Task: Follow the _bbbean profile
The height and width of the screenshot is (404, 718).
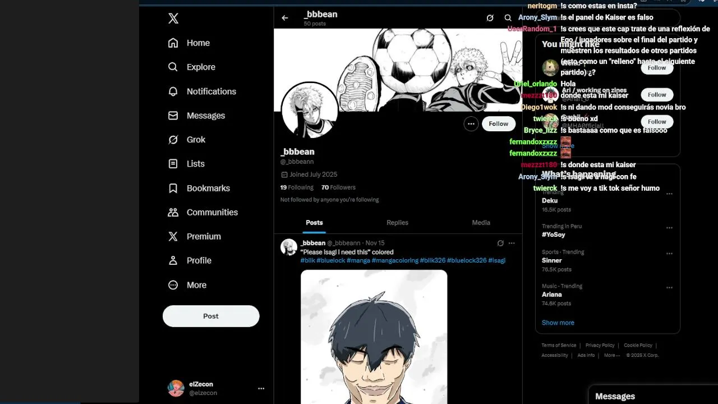Action: (x=498, y=124)
